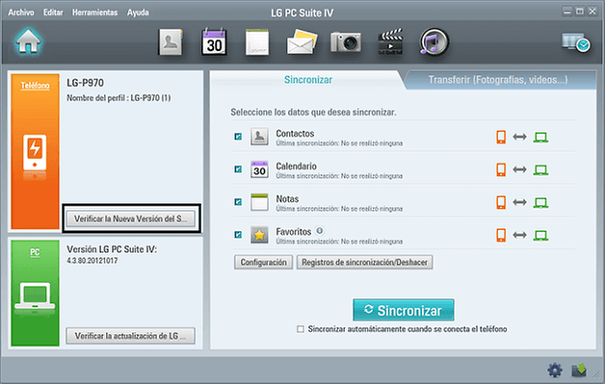Switch to the Sincronizar tab
Screen dimensions: 605x384
click(308, 80)
